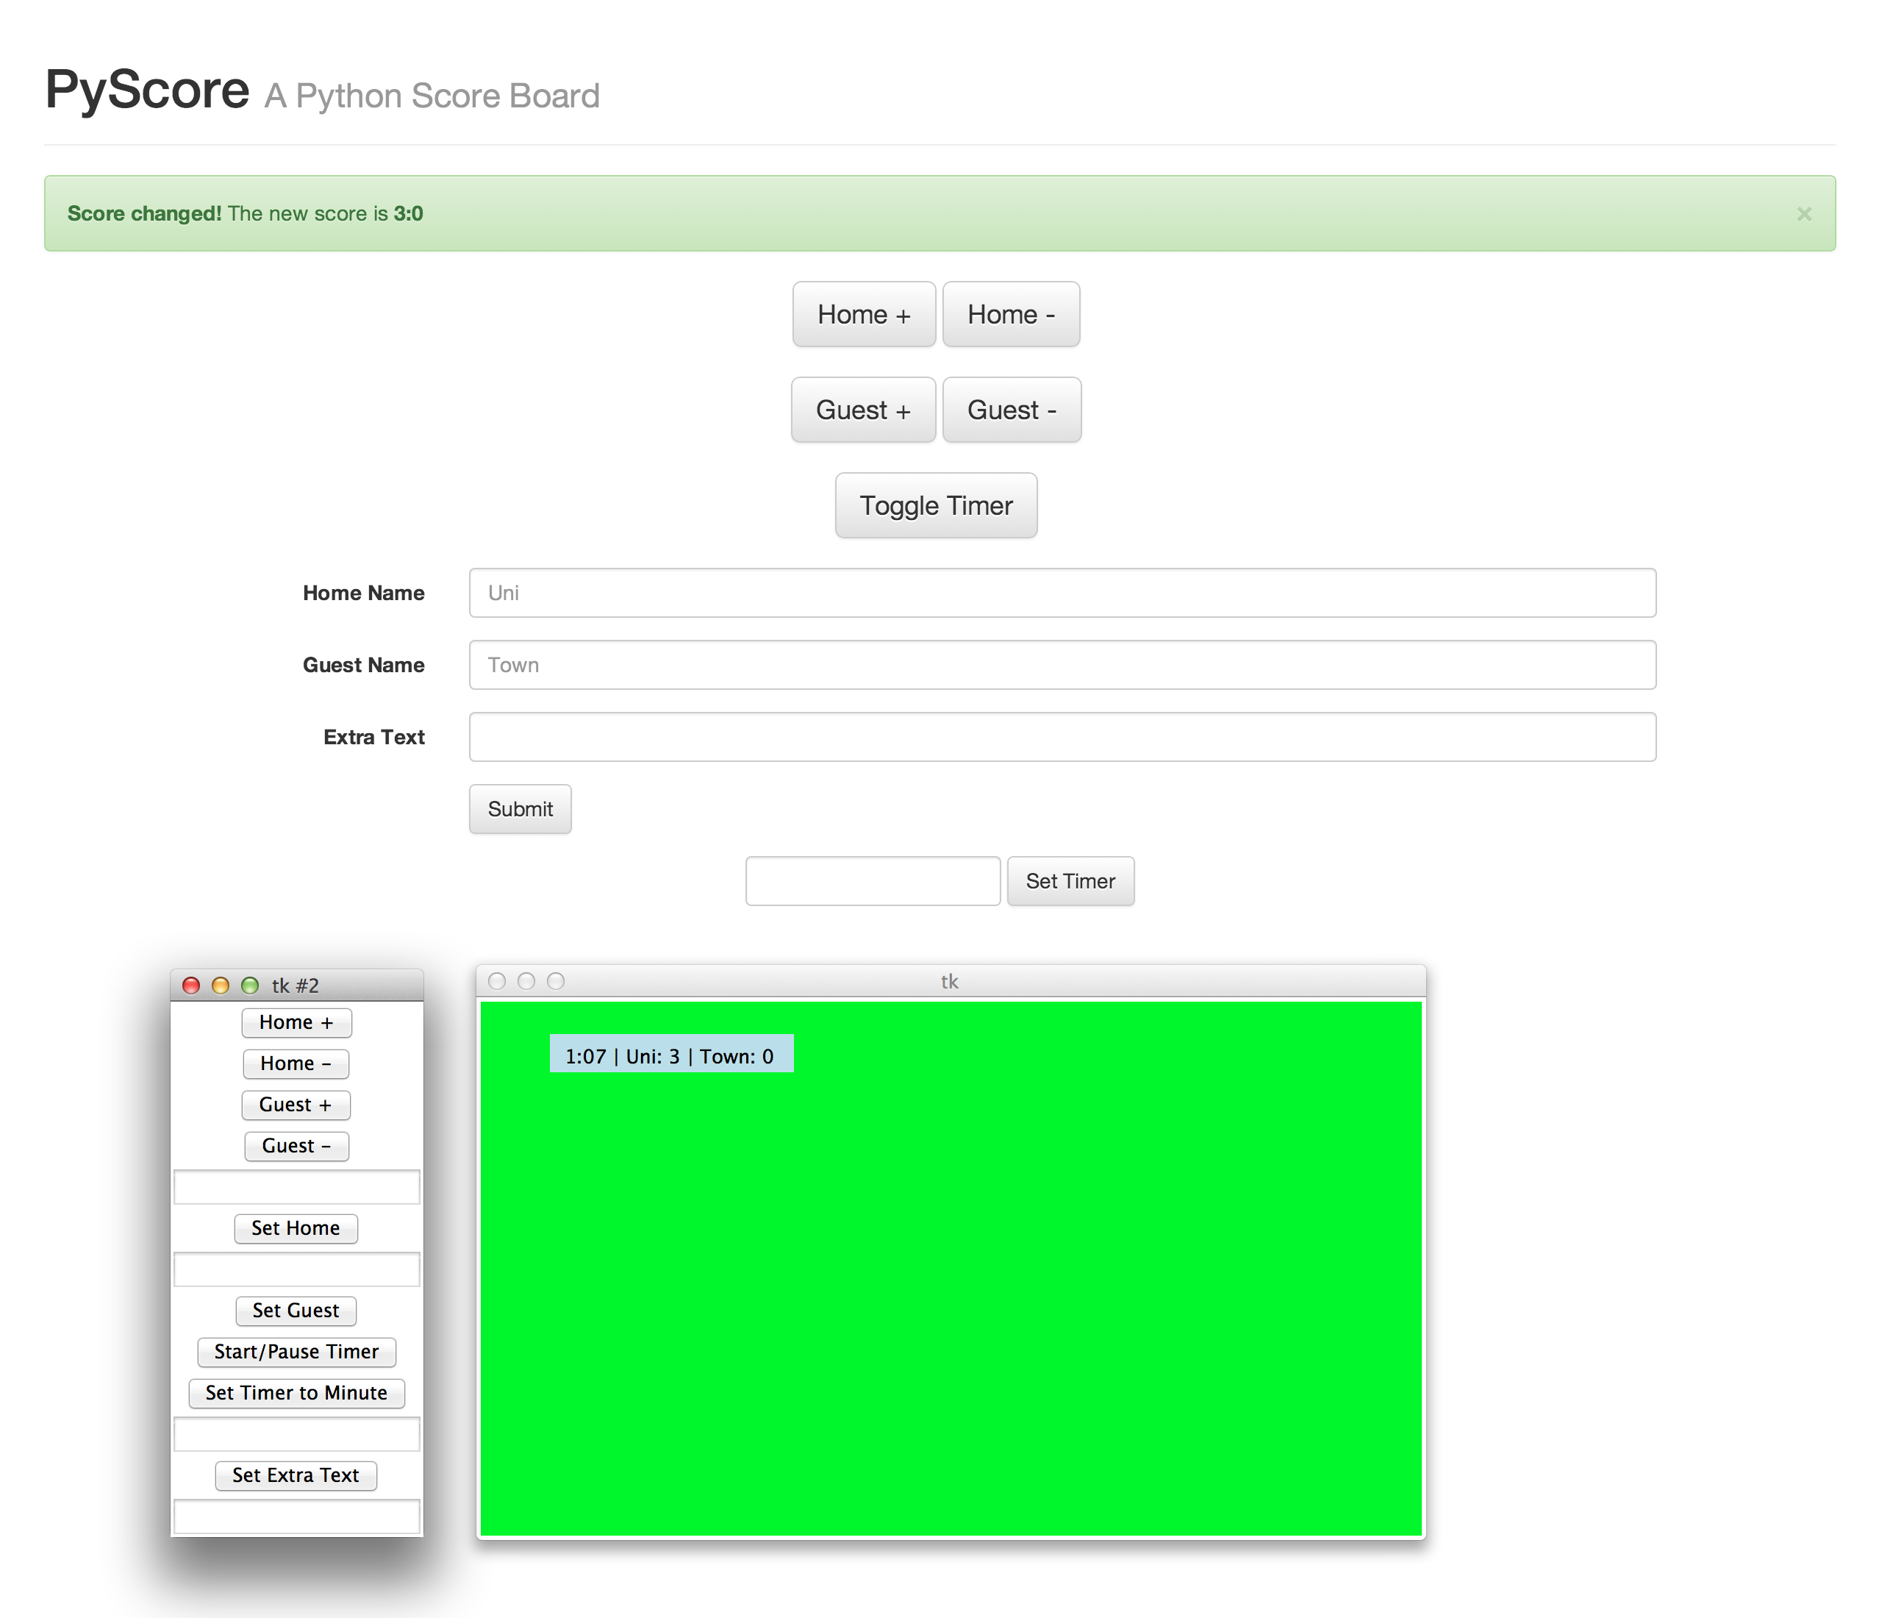Click the Set Extra Text button
1882x1618 pixels.
[296, 1475]
